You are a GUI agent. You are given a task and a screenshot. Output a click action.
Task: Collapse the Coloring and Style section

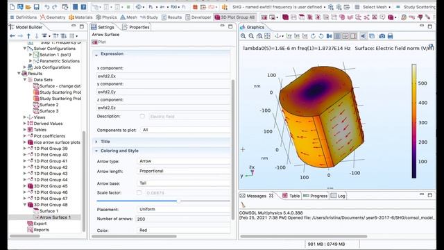point(96,151)
